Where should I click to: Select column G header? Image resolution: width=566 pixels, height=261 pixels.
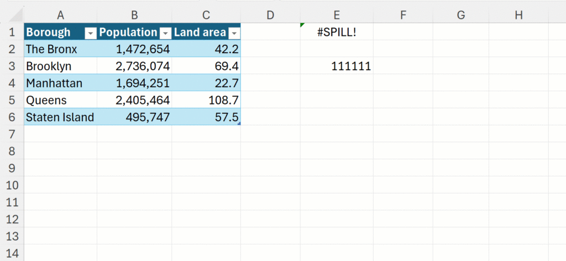[x=461, y=15]
